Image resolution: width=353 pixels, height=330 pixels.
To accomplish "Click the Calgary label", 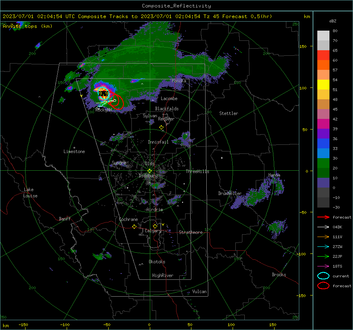I will coord(153,231).
